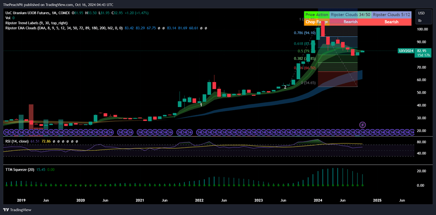Click the change value +1.20 (+1.47%)
Viewport: 436px width, 215px height.
tap(137, 13)
